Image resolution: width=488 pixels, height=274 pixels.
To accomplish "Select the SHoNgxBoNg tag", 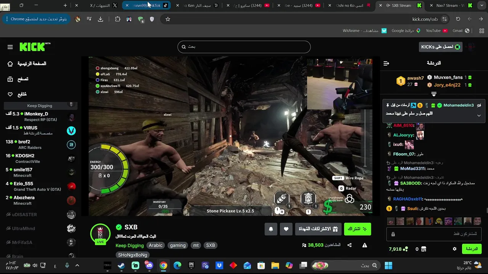I will 133,255.
